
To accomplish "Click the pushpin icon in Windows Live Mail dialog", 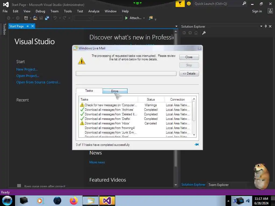I will [196, 145].
